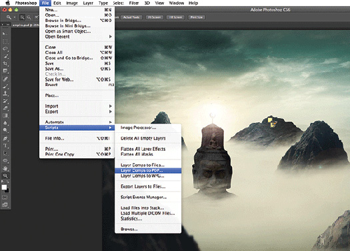The image size is (350, 251).
Task: Click the Print Size button
Action: 197,17
